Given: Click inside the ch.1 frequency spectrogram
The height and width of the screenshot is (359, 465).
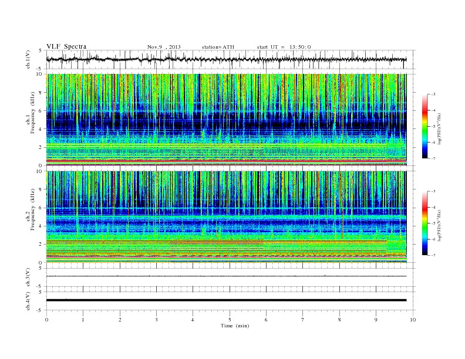Looking at the screenshot, I should pyautogui.click(x=226, y=120).
